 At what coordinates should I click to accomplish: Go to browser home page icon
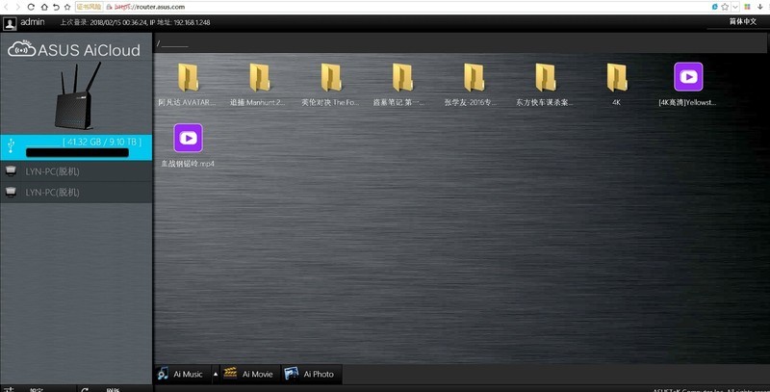click(43, 7)
